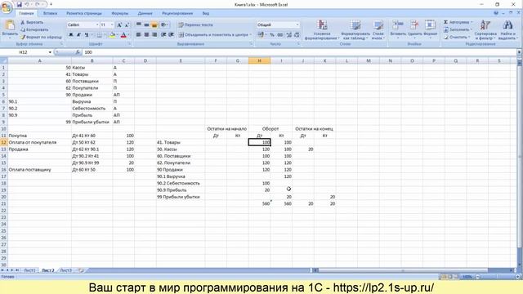The width and height of the screenshot is (523, 294).
Task: Open the font color dropdown arrow
Action: click(128, 34)
